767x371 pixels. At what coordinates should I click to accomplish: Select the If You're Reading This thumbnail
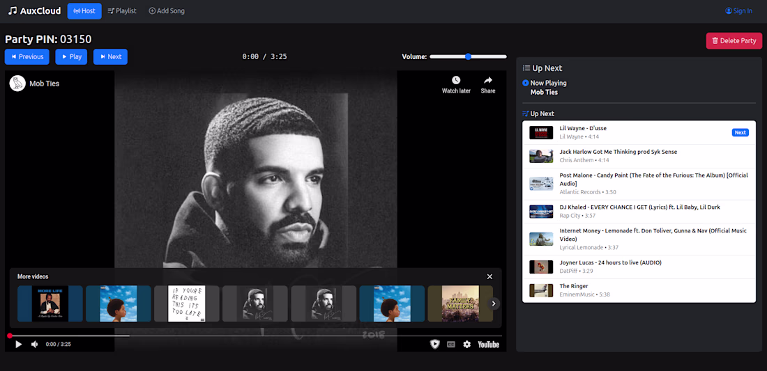coord(186,303)
